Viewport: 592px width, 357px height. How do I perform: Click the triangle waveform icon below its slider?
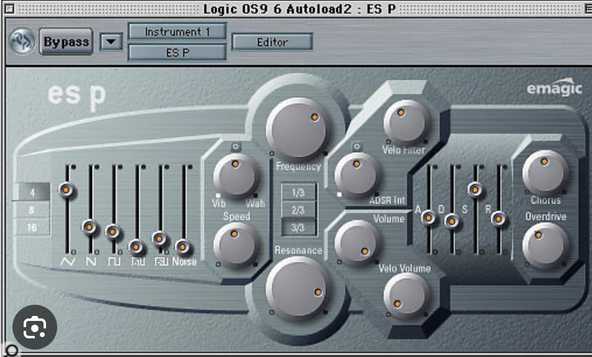tap(67, 261)
